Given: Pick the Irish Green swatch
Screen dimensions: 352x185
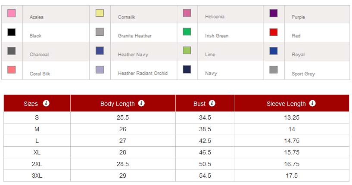Looking at the screenshot, I should [187, 32].
